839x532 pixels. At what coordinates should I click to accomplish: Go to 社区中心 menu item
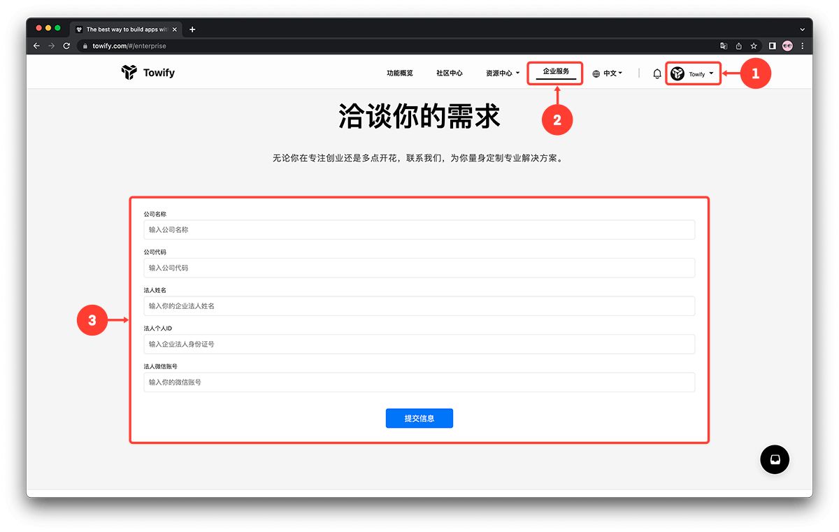tap(450, 73)
